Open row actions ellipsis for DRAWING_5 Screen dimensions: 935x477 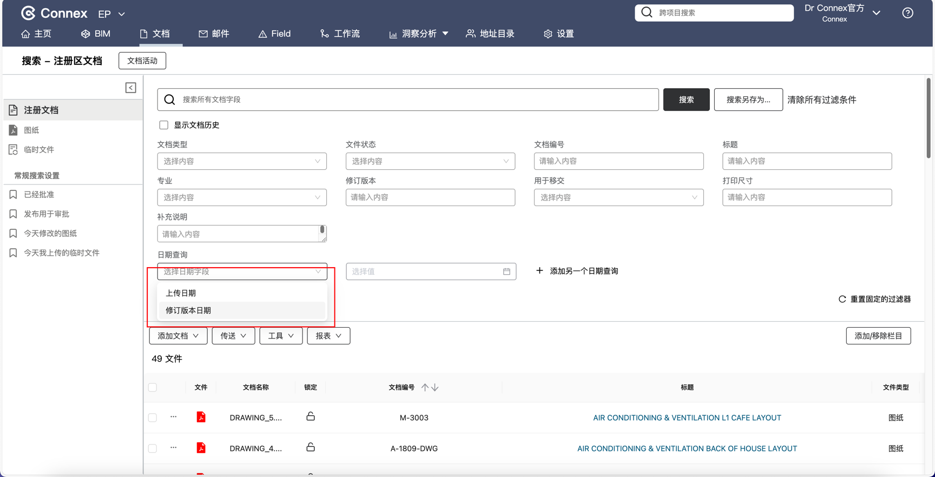[173, 417]
